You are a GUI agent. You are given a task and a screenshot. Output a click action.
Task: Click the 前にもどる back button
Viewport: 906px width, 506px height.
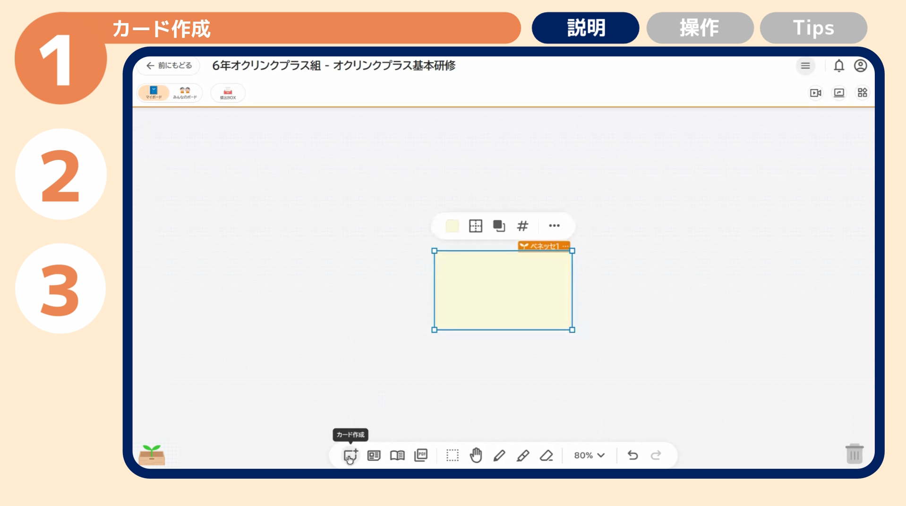pyautogui.click(x=169, y=66)
